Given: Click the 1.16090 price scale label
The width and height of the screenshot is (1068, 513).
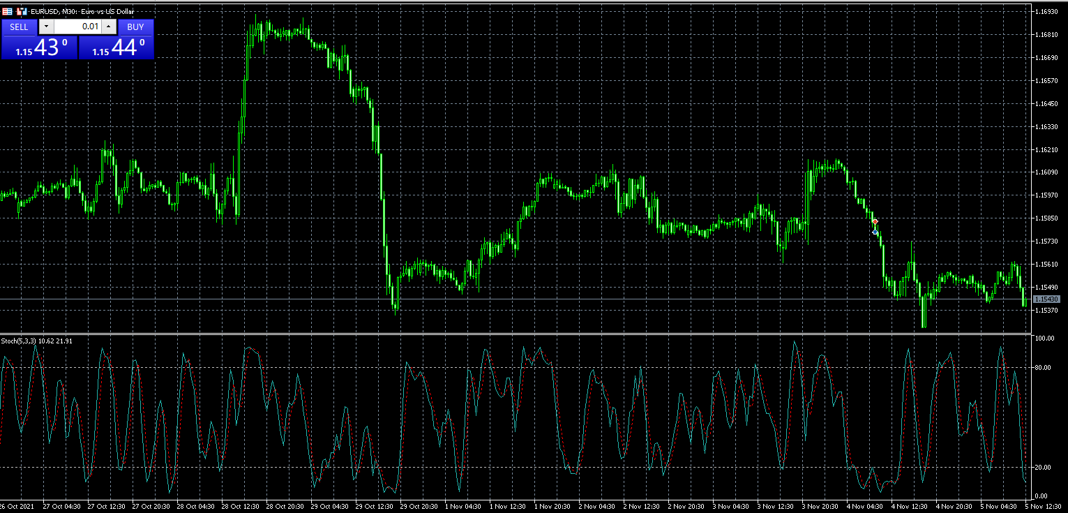Looking at the screenshot, I should pyautogui.click(x=1046, y=172).
